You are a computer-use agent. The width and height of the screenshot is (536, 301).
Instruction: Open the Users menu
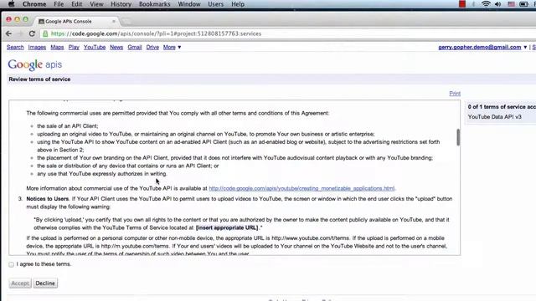point(216,4)
